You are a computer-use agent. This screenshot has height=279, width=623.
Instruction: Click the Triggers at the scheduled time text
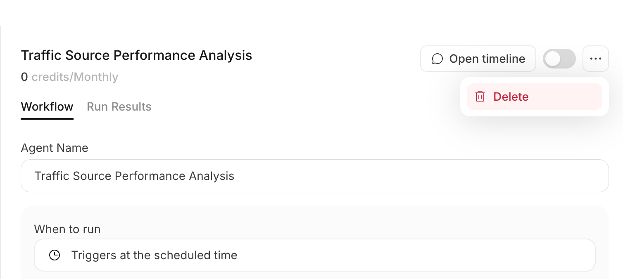click(154, 255)
